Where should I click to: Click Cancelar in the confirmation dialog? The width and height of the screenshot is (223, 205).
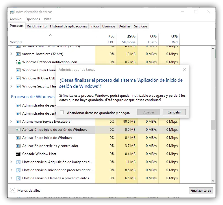tap(174, 112)
